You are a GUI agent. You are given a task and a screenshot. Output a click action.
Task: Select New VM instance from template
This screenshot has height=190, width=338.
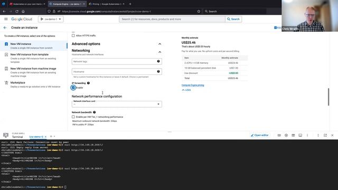(x=34, y=58)
